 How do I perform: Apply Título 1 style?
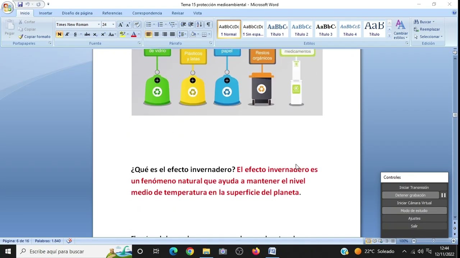(x=277, y=29)
